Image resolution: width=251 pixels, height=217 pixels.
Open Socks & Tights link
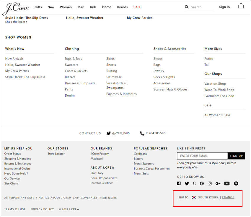coord(164,77)
